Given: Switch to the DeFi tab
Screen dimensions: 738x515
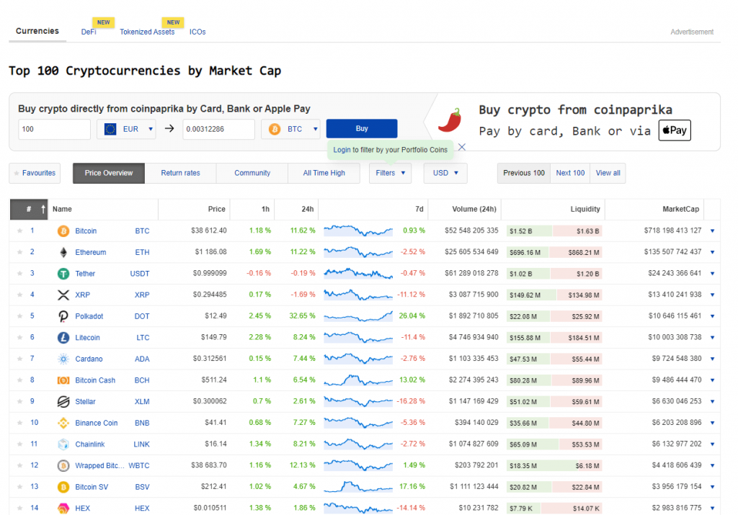Looking at the screenshot, I should 89,32.
